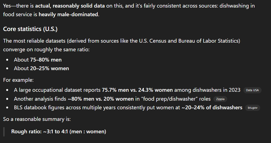Click the "So a reasonable summary is:" line
The height and width of the screenshot is (143, 271).
(37, 119)
